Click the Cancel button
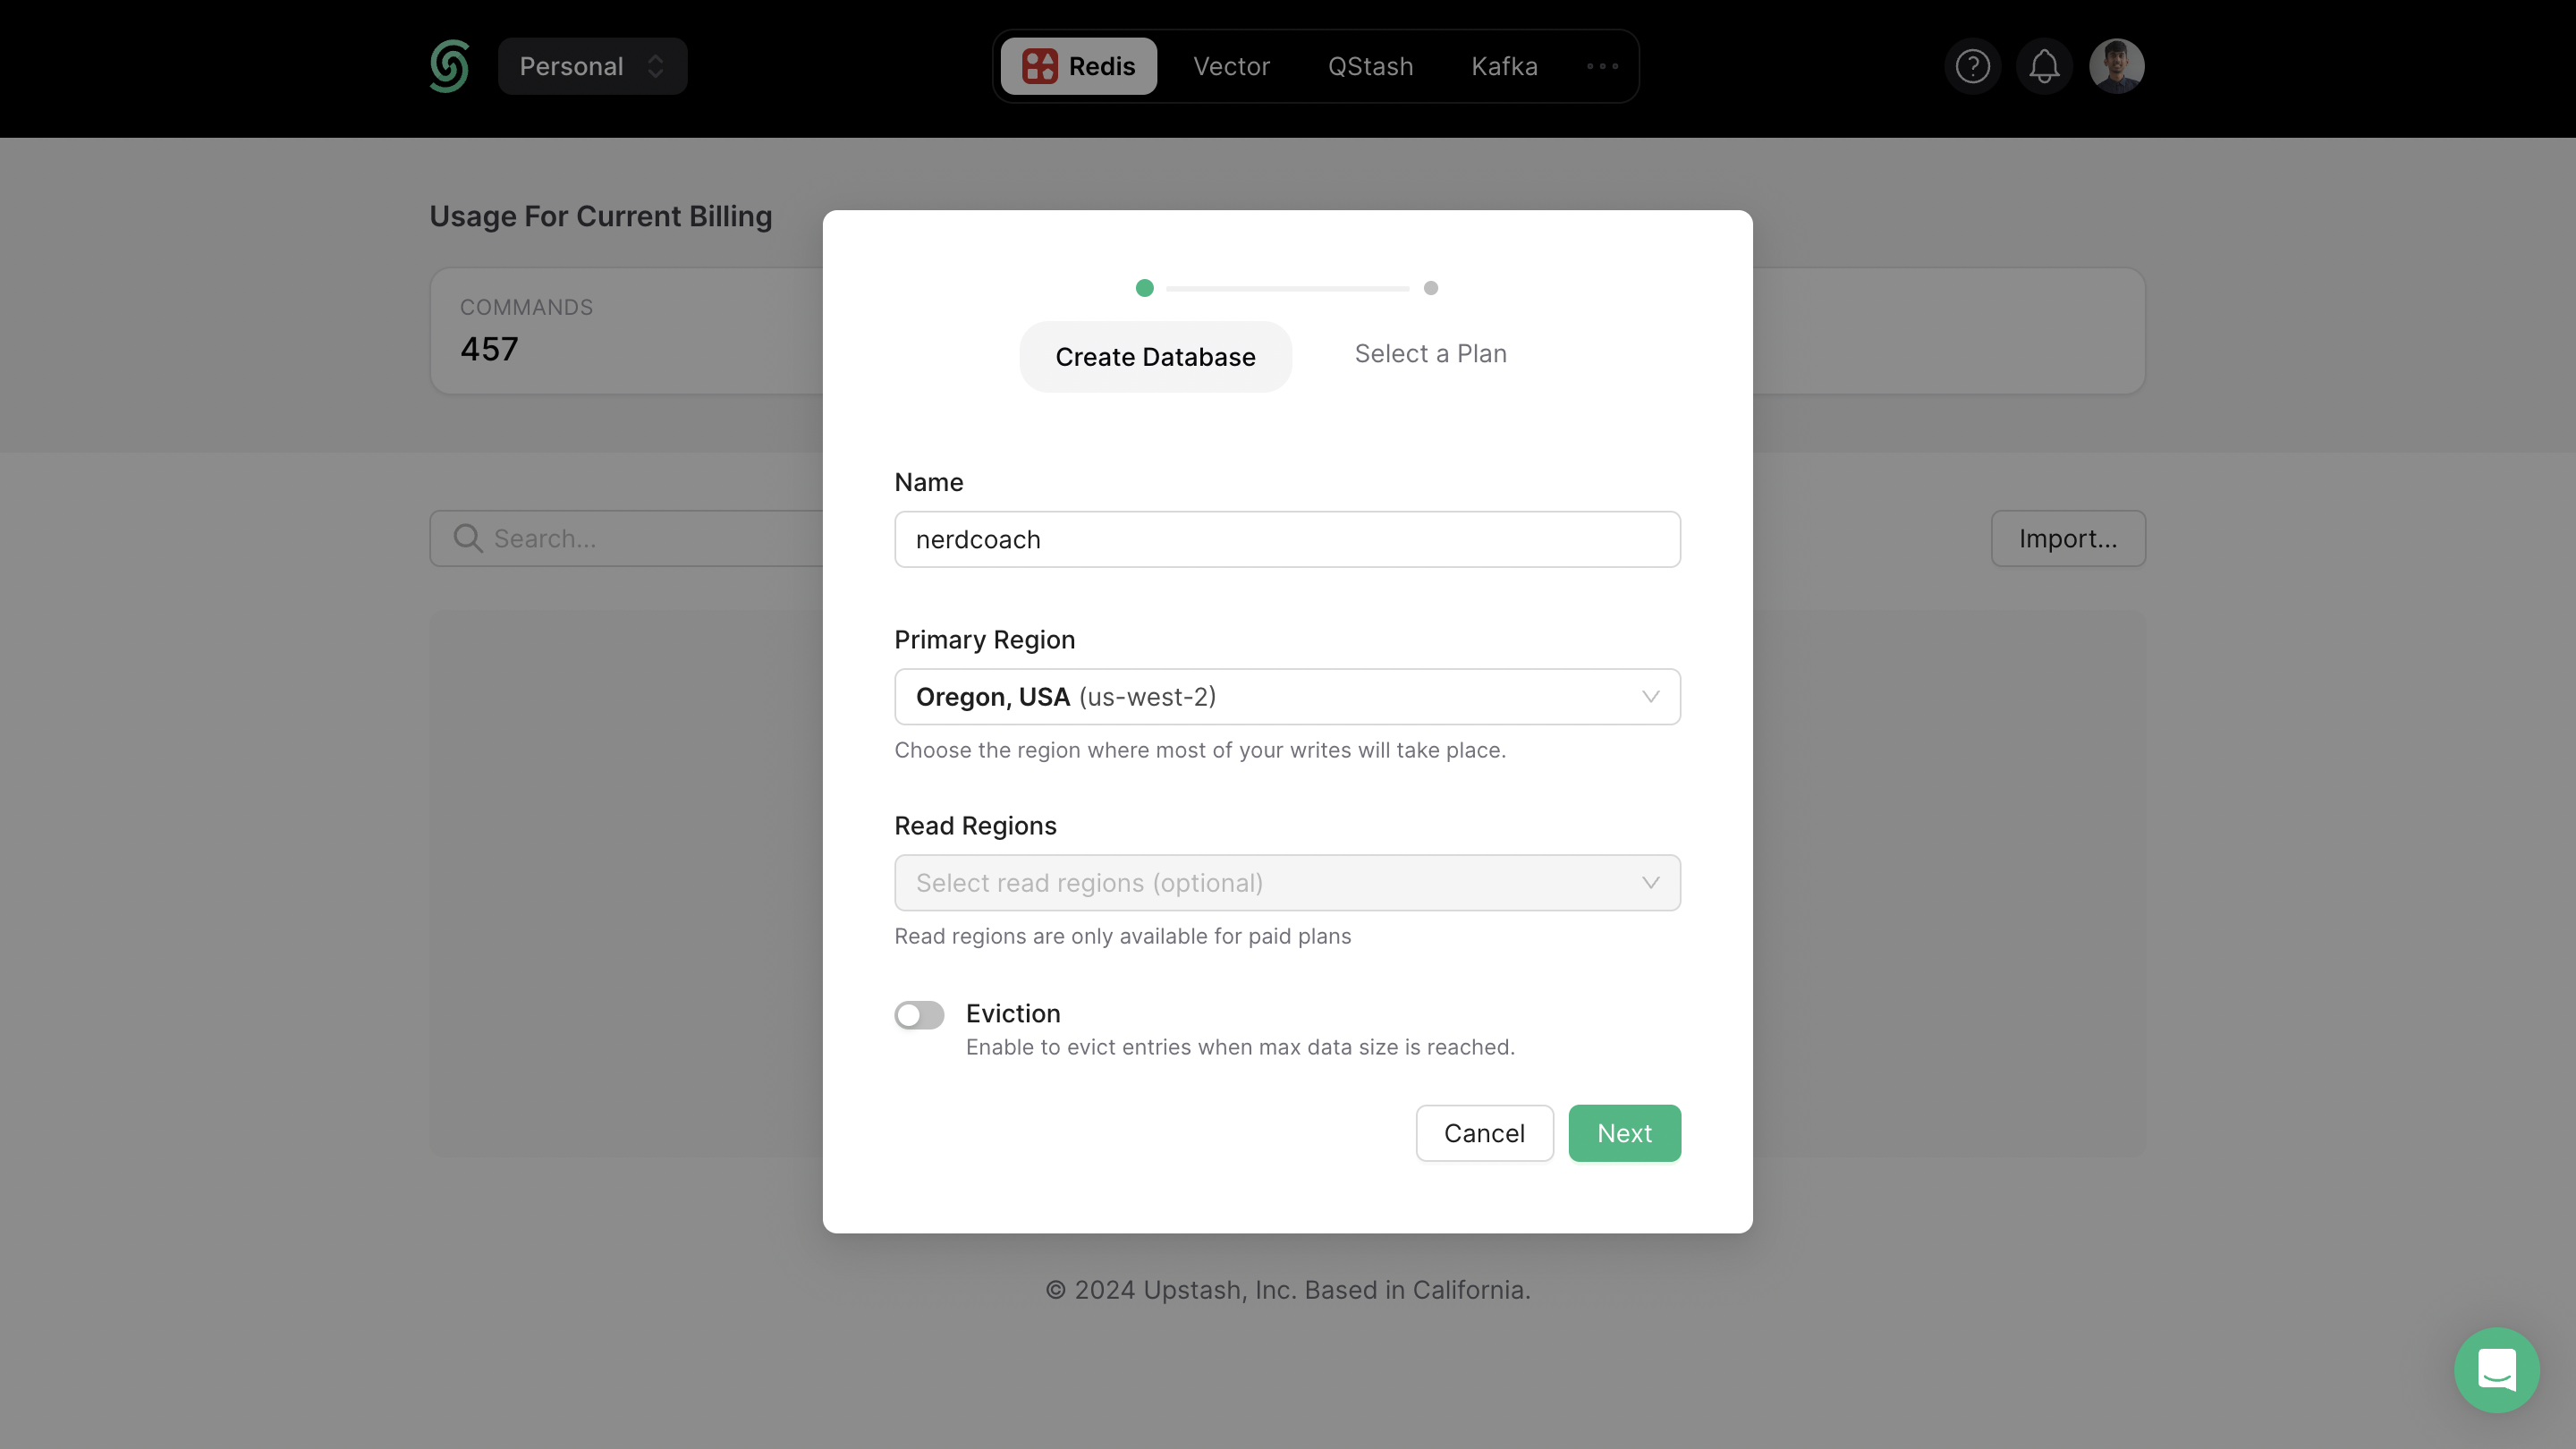Screen dimensions: 2576x1449 coord(1484,1133)
